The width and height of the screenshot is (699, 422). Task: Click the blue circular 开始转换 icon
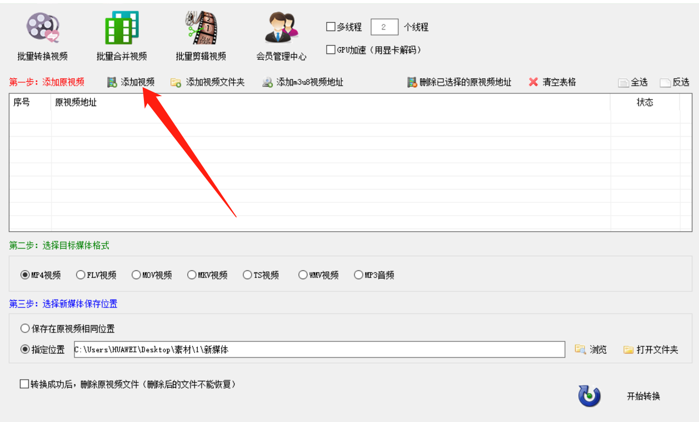tap(590, 396)
